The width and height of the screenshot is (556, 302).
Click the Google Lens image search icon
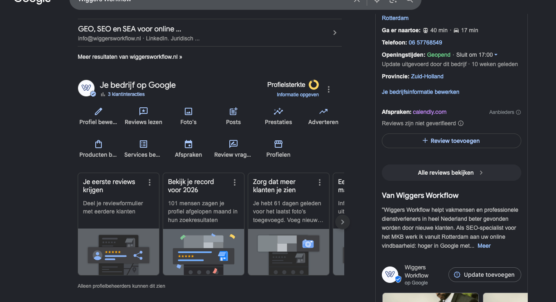(x=393, y=1)
